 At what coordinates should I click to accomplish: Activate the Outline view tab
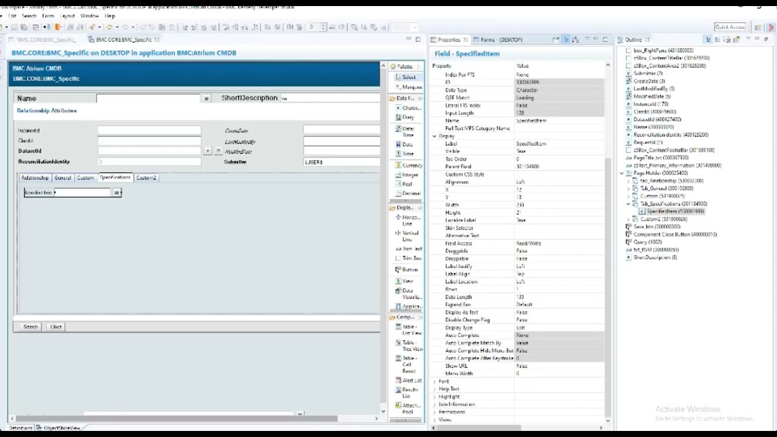tap(633, 39)
